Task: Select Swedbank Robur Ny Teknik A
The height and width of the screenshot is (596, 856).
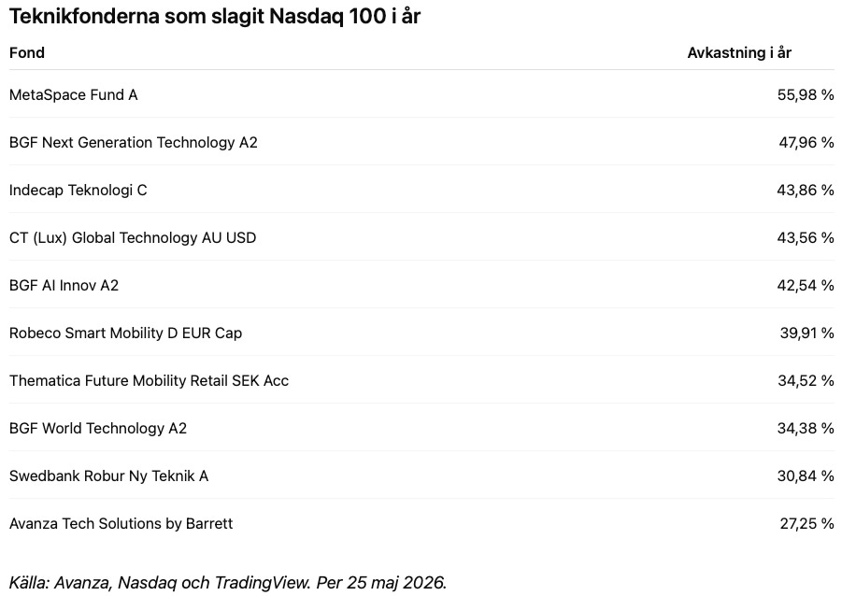Action: 108,475
